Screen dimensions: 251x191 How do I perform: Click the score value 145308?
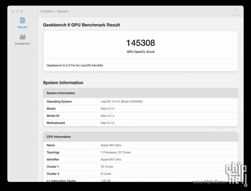coord(141,43)
